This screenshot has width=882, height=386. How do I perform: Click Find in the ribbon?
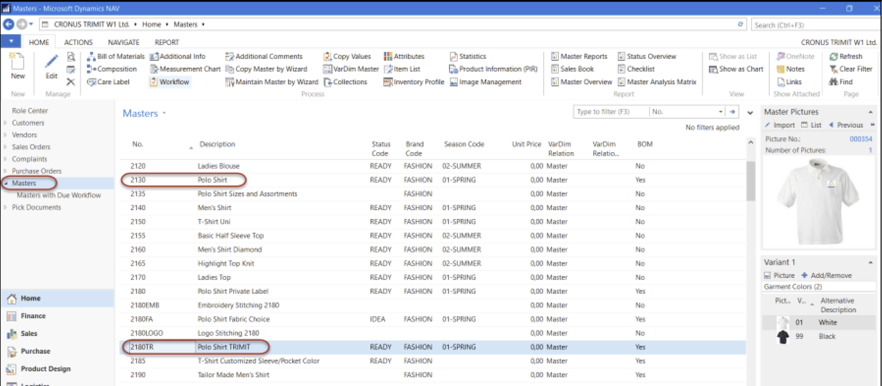pos(841,82)
